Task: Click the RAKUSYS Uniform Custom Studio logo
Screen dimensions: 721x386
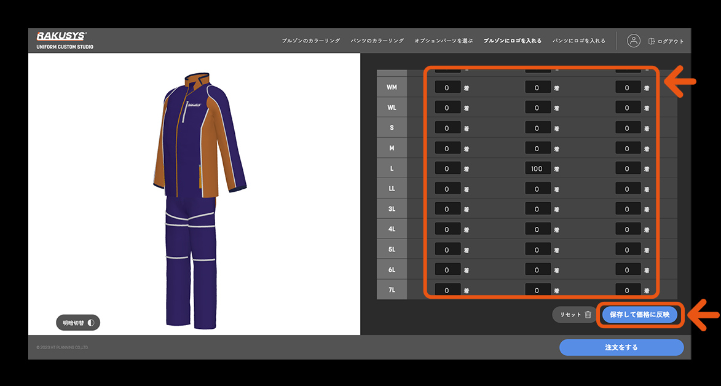Action: coord(65,40)
